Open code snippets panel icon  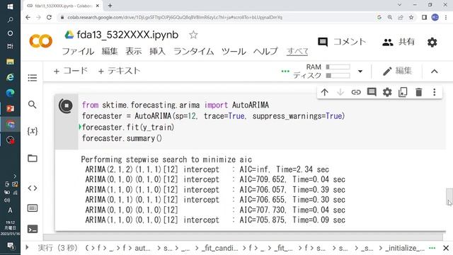[x=33, y=188]
